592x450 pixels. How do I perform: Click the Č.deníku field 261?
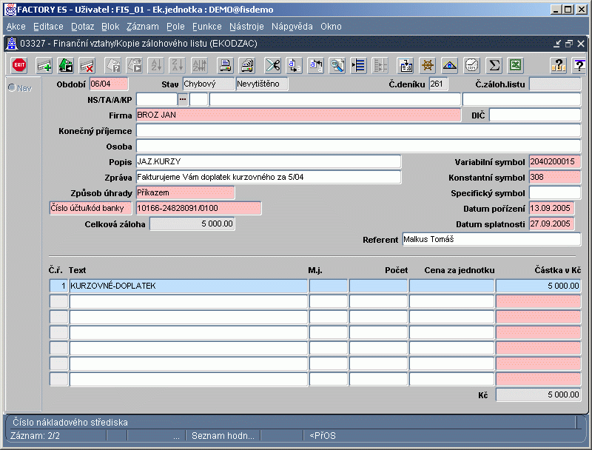click(x=439, y=84)
